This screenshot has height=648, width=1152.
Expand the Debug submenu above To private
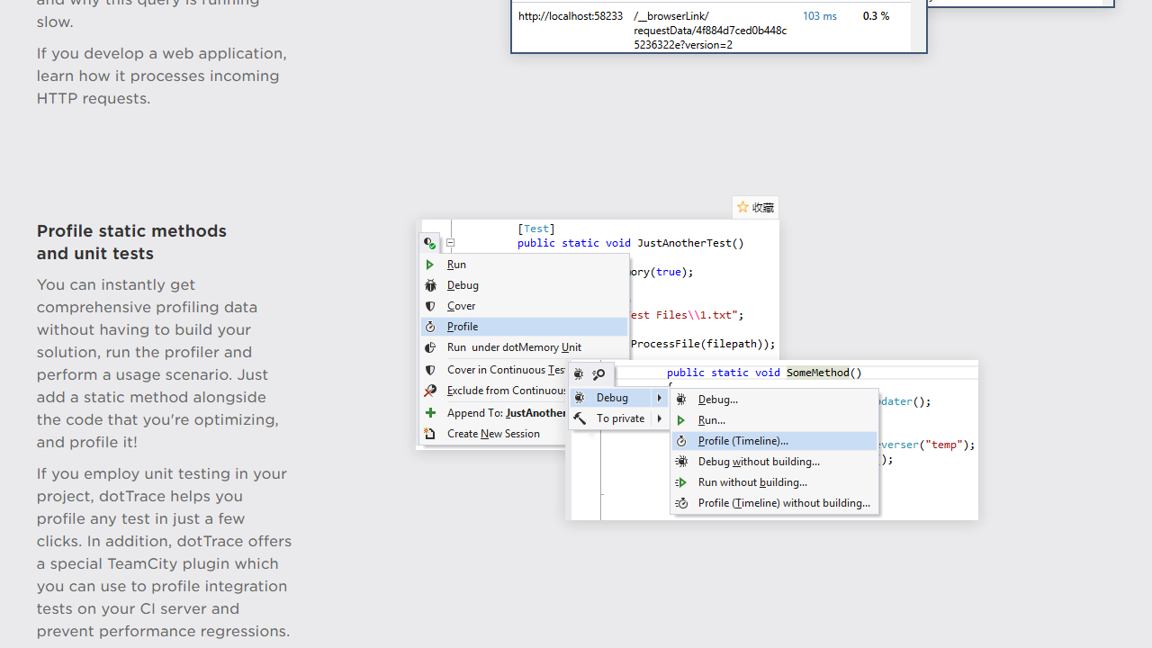pyautogui.click(x=619, y=398)
